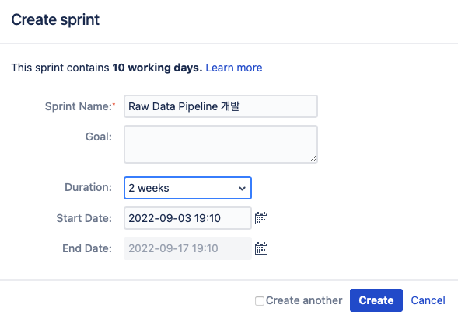Open the Learn more link
Image resolution: width=458 pixels, height=319 pixels.
click(234, 68)
